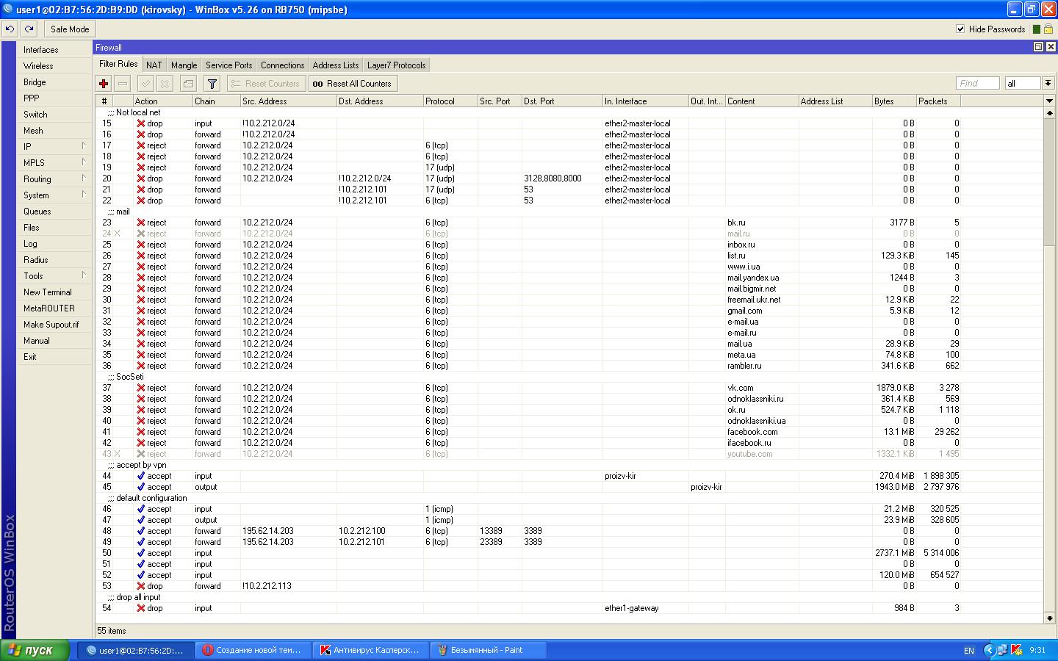Expand the IP submenu in sidebar
1058x661 pixels.
point(54,147)
